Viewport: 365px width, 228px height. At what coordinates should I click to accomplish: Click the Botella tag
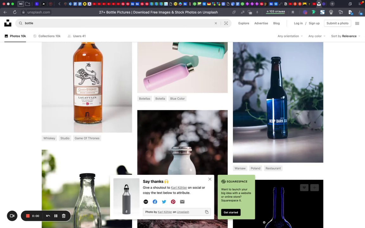[x=160, y=99]
